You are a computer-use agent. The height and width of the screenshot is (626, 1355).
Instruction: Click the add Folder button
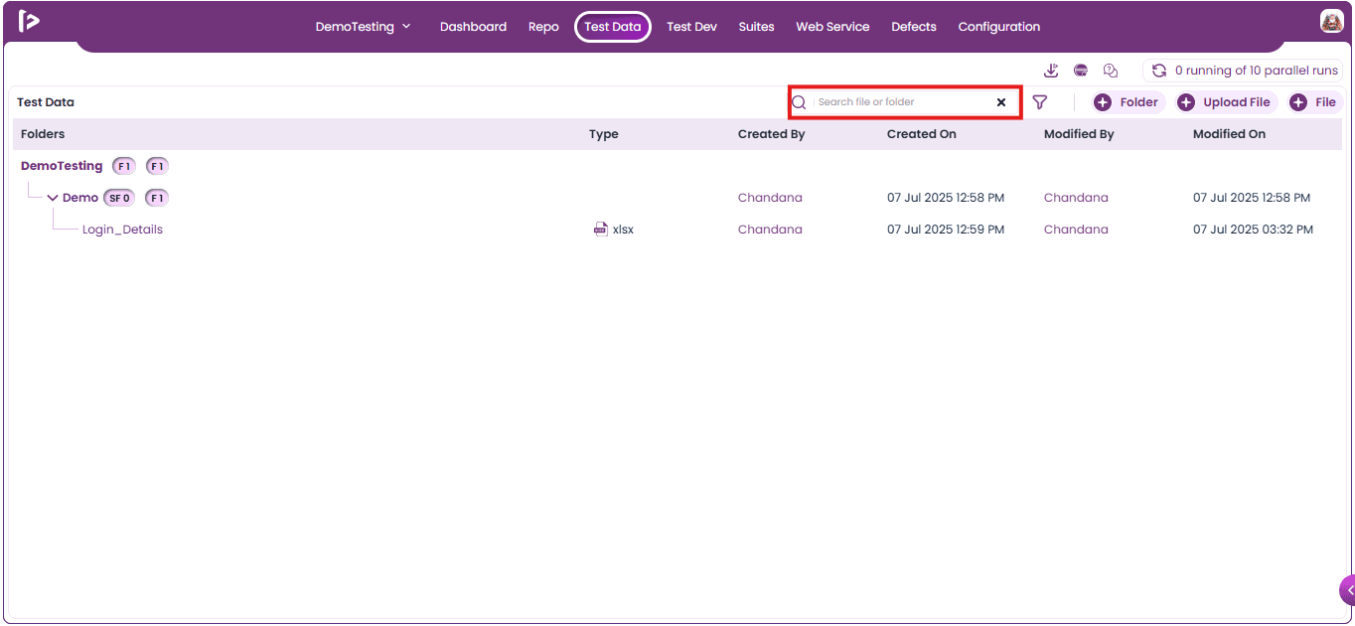[1128, 102]
